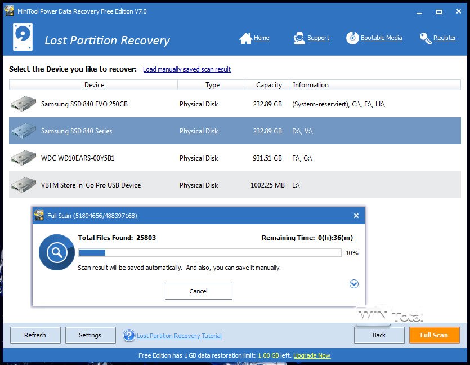
Task: Click the 10% progress value
Action: pyautogui.click(x=352, y=253)
